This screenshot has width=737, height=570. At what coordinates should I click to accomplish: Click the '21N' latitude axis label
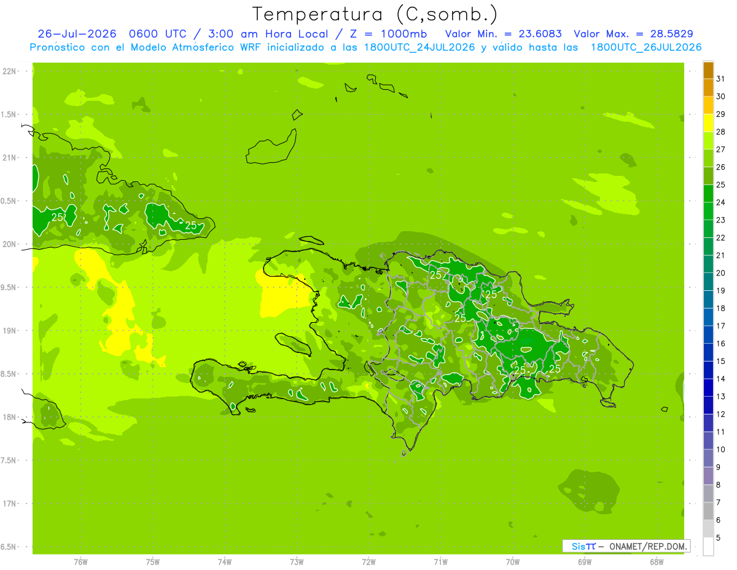click(x=9, y=158)
